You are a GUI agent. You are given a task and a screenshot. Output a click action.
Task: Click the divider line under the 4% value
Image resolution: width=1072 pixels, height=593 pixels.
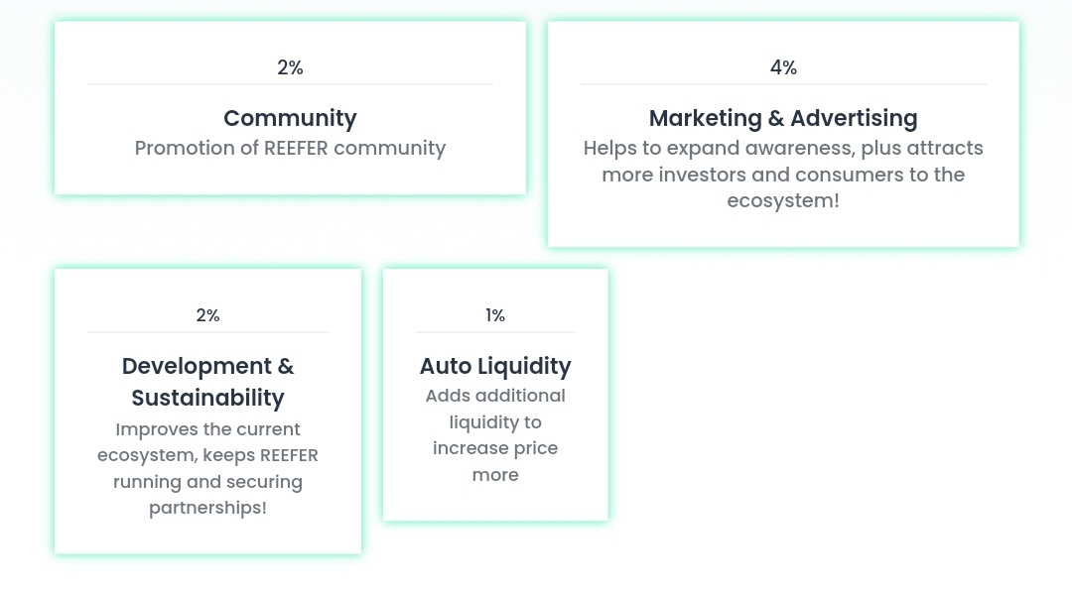(x=783, y=84)
